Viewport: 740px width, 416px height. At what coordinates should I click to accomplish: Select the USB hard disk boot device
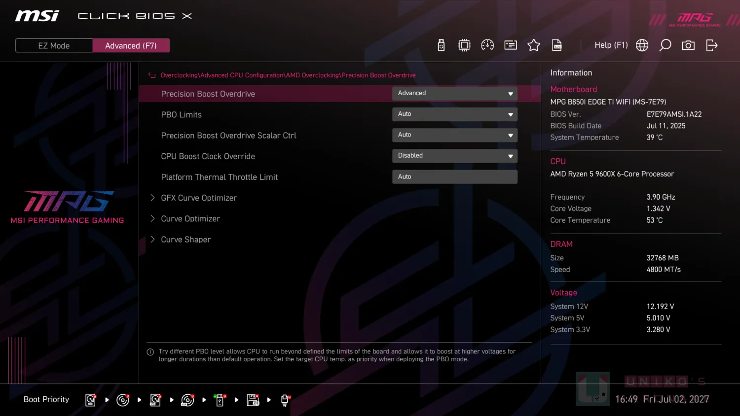coord(155,400)
